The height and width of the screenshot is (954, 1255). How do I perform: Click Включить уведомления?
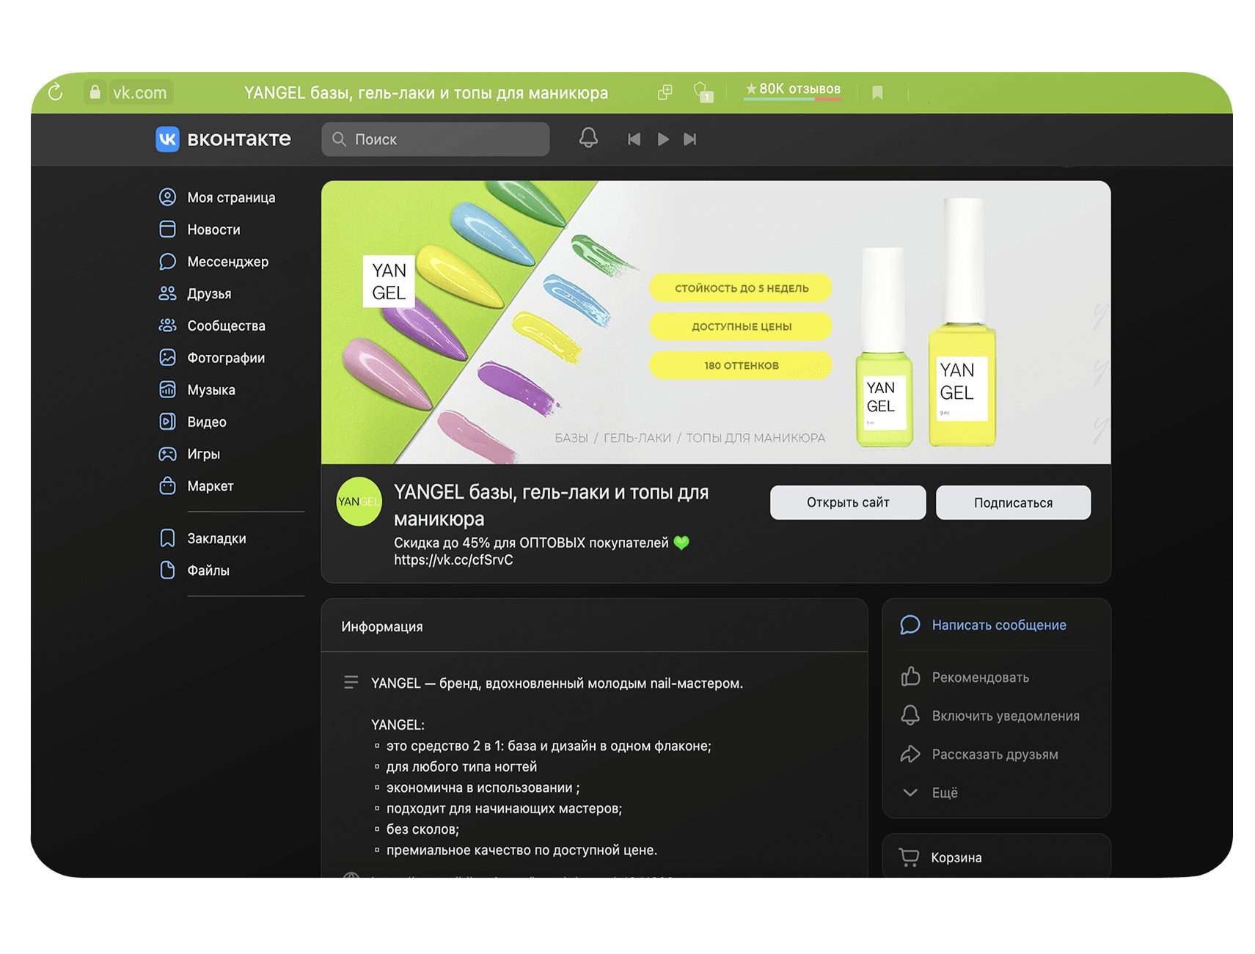pos(990,716)
